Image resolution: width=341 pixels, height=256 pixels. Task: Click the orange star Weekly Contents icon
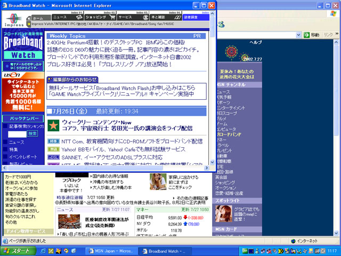53,125
